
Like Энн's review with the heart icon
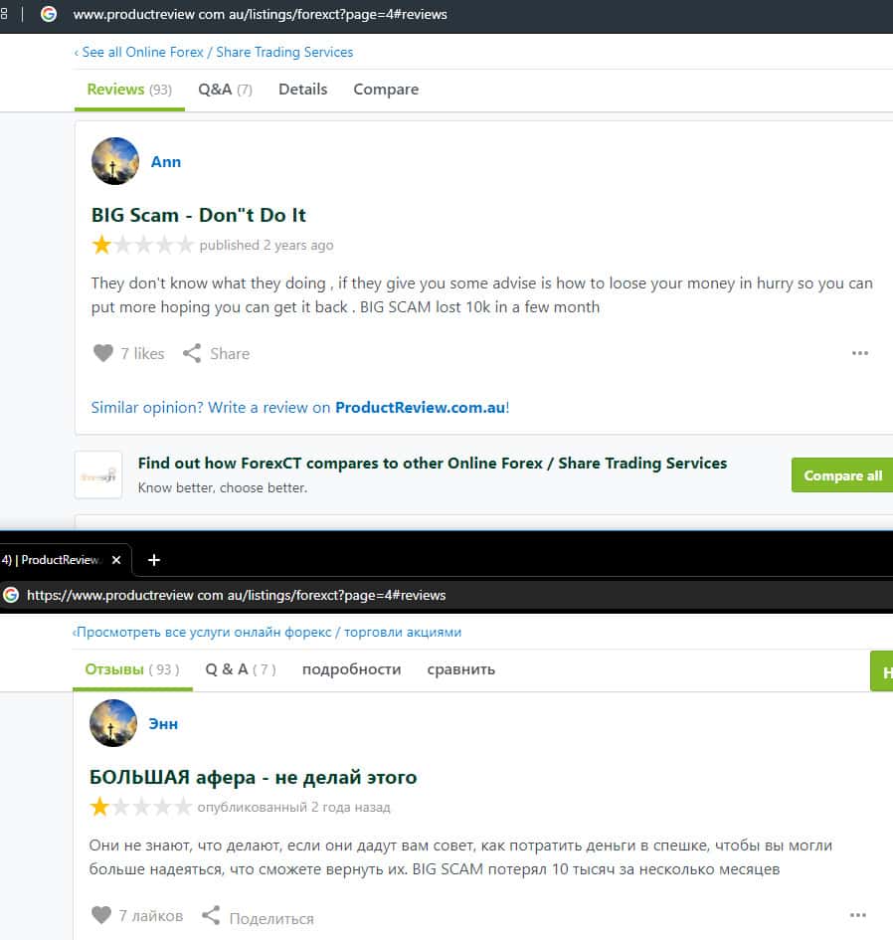[101, 915]
